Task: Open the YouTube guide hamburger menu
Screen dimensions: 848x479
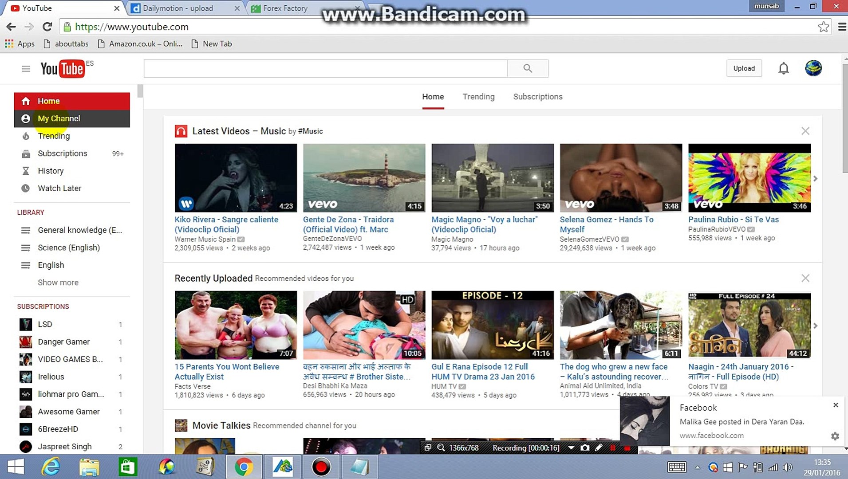Action: [26, 69]
